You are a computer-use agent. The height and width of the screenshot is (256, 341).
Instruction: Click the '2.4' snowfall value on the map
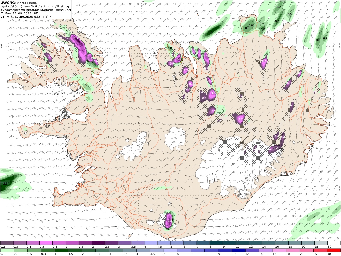click(178, 59)
